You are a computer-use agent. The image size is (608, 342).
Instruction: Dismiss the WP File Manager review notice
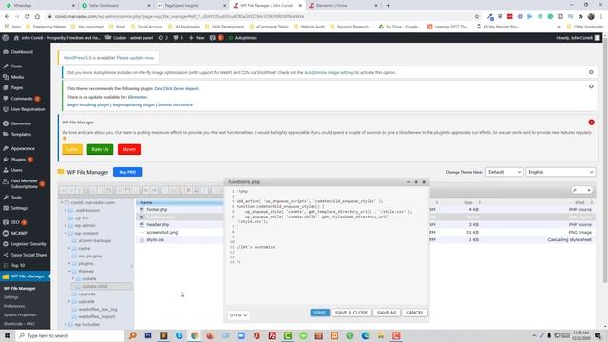pyautogui.click(x=591, y=123)
